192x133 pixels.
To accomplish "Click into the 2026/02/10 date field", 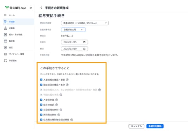I will pos(74,49).
